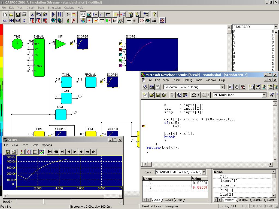This screenshot has height=209, width=279.
Task: Click the crossed-out hand remove breakpoints icon
Action: (x=243, y=87)
